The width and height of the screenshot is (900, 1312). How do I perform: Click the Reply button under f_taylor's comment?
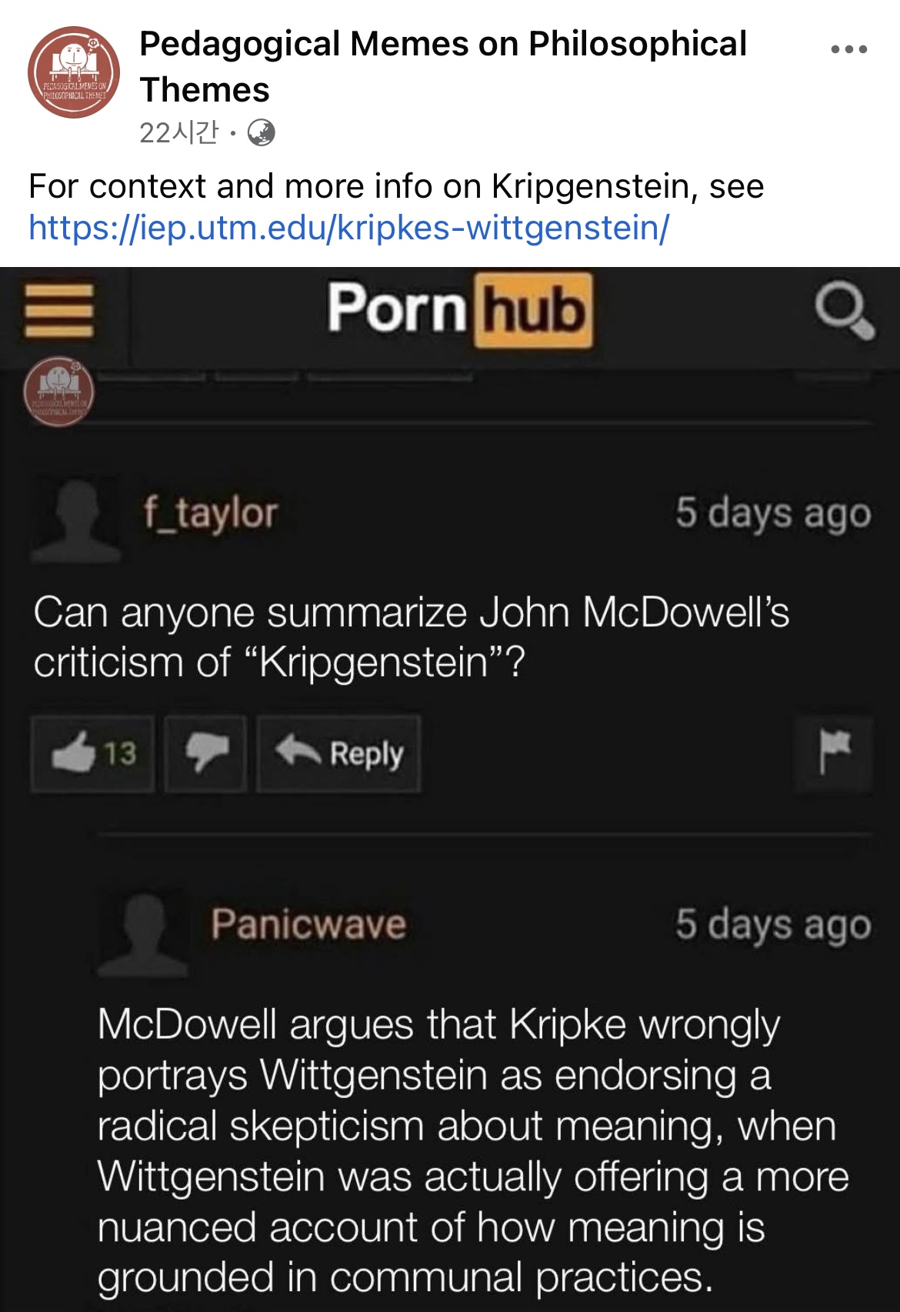tap(338, 753)
